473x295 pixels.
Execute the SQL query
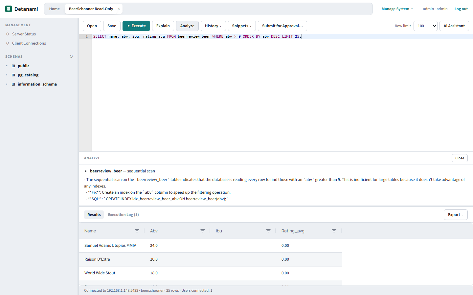tap(136, 26)
